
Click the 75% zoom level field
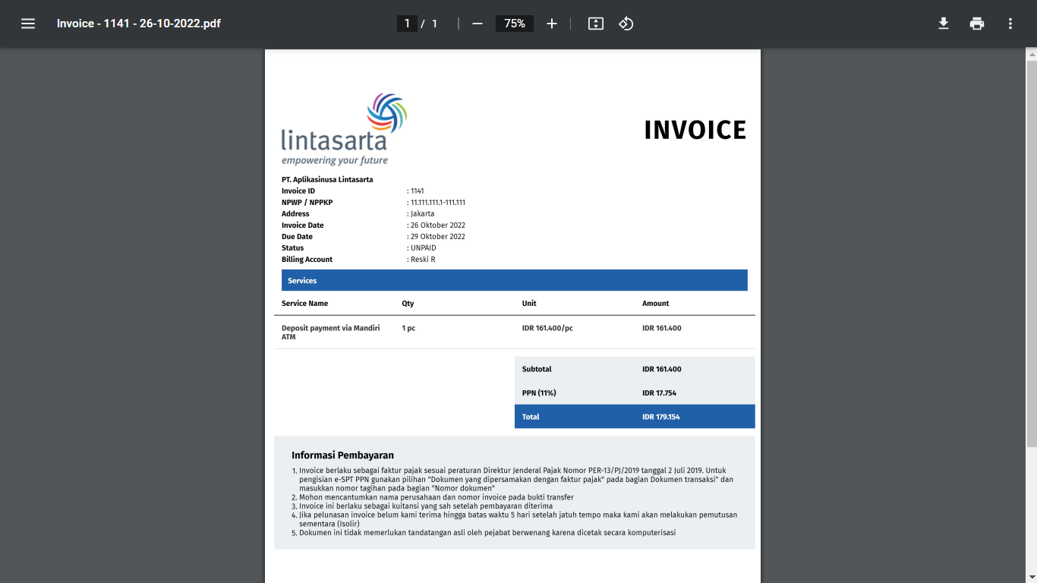pyautogui.click(x=515, y=24)
